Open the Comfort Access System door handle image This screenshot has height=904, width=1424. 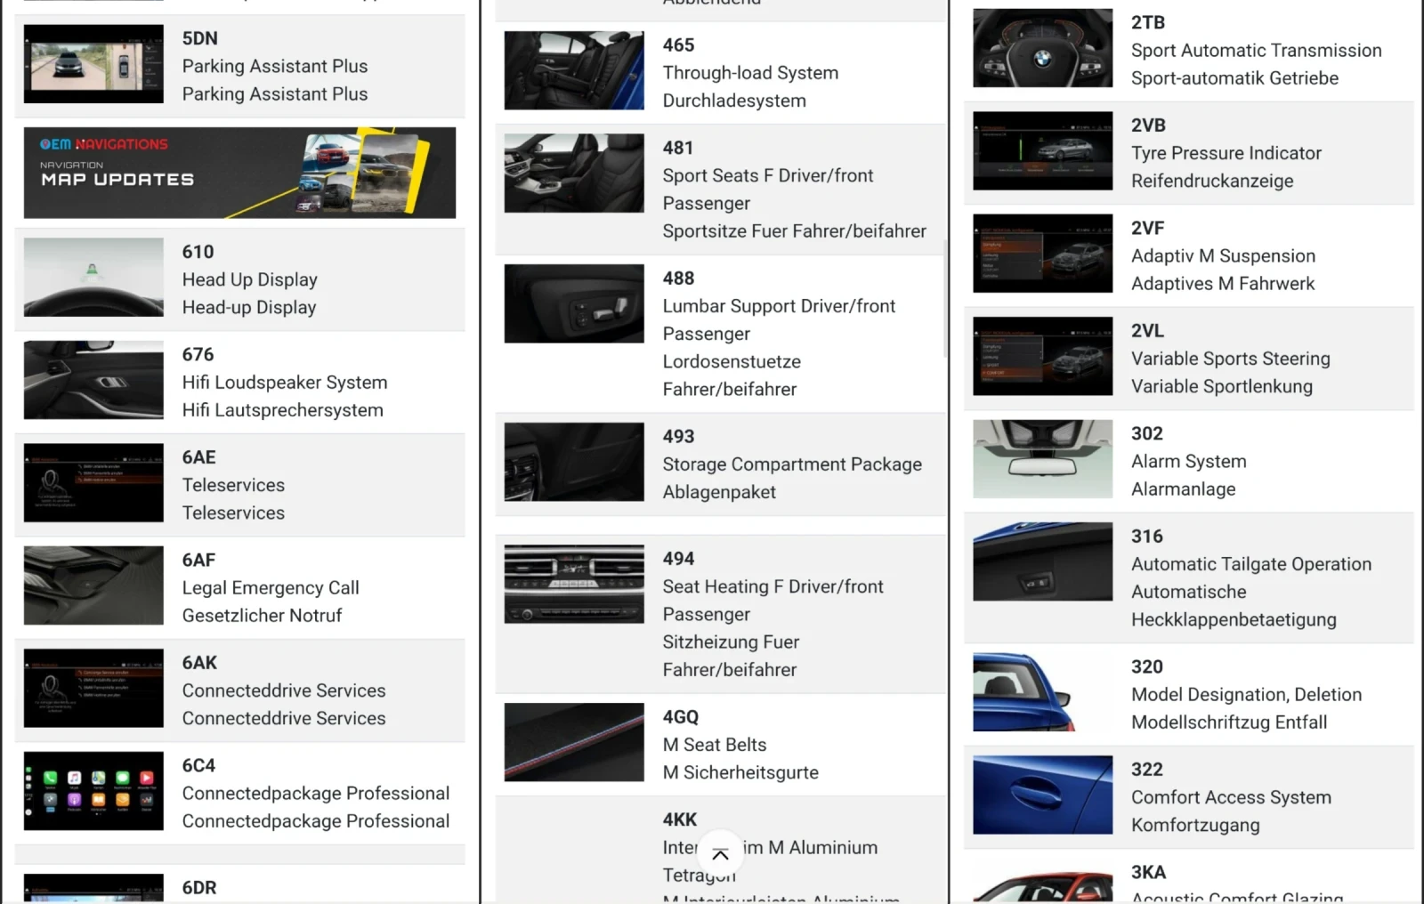point(1042,795)
